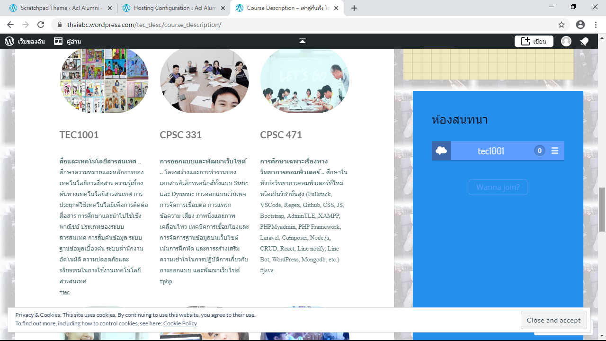Screen dimensions: 606x341
Task: Reload the page with refresh icon
Action: [41, 25]
